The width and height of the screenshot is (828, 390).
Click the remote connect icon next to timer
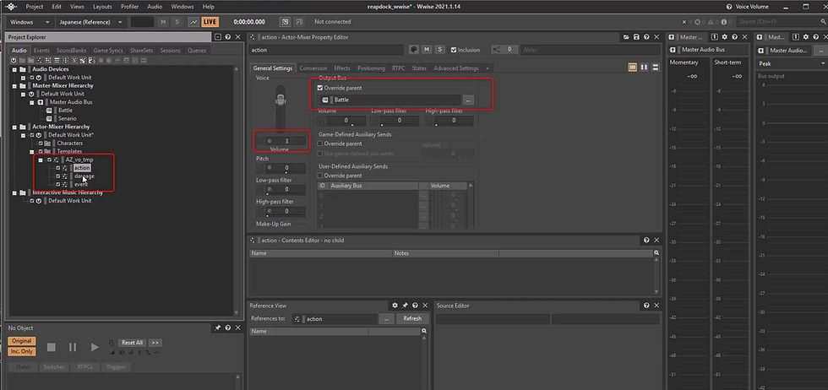point(286,22)
